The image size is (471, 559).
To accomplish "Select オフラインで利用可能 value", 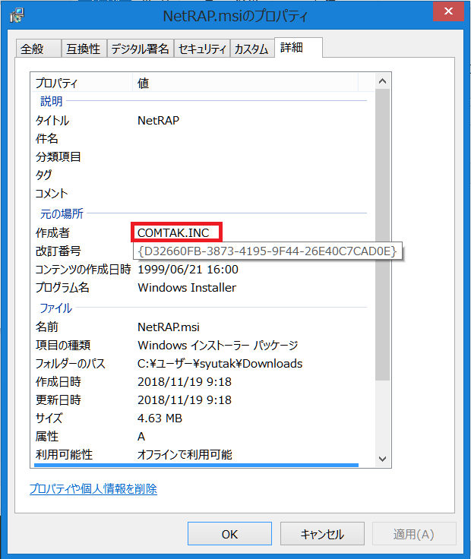I will tap(185, 454).
